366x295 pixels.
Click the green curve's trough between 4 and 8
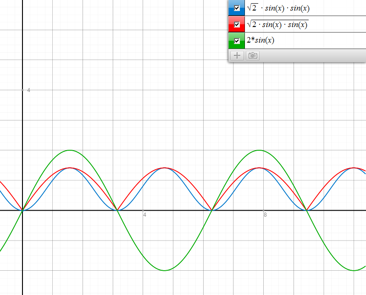[164, 270]
